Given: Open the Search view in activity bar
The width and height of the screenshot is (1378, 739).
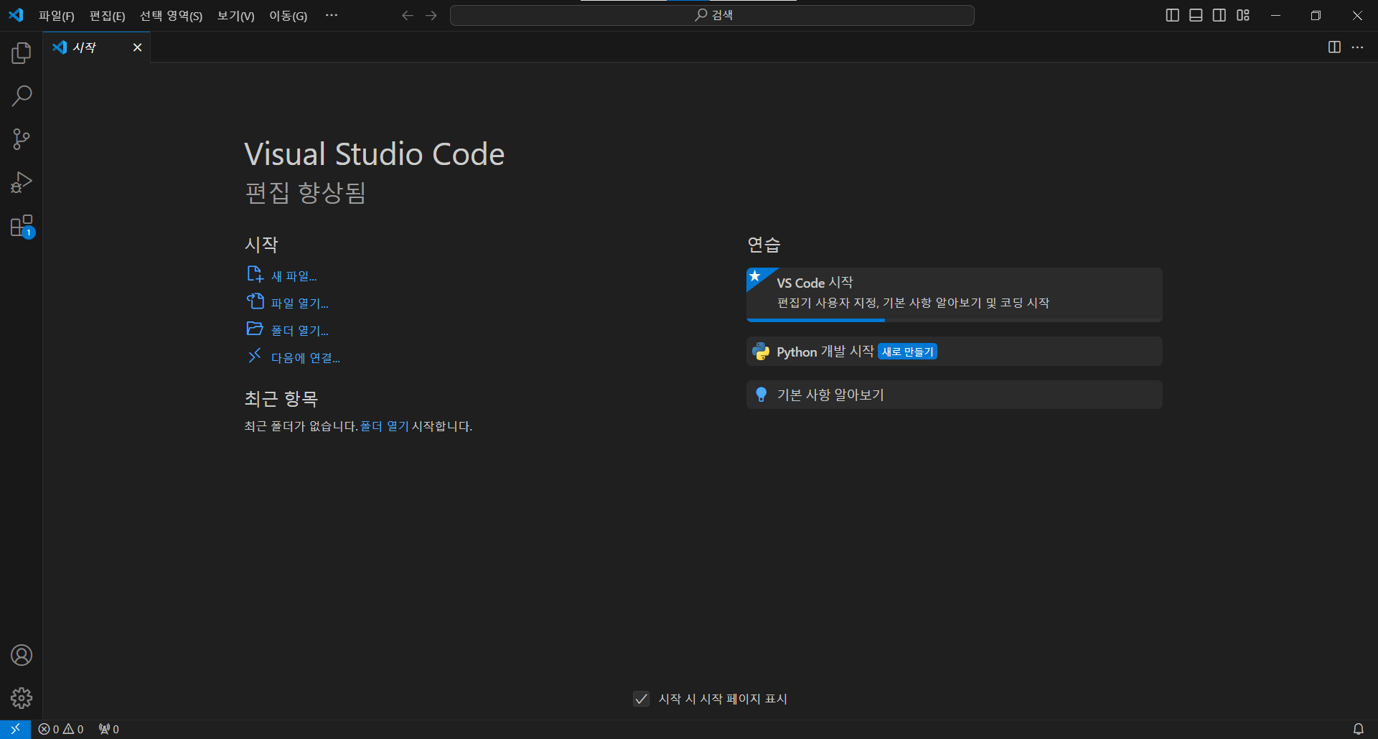Looking at the screenshot, I should (x=22, y=96).
